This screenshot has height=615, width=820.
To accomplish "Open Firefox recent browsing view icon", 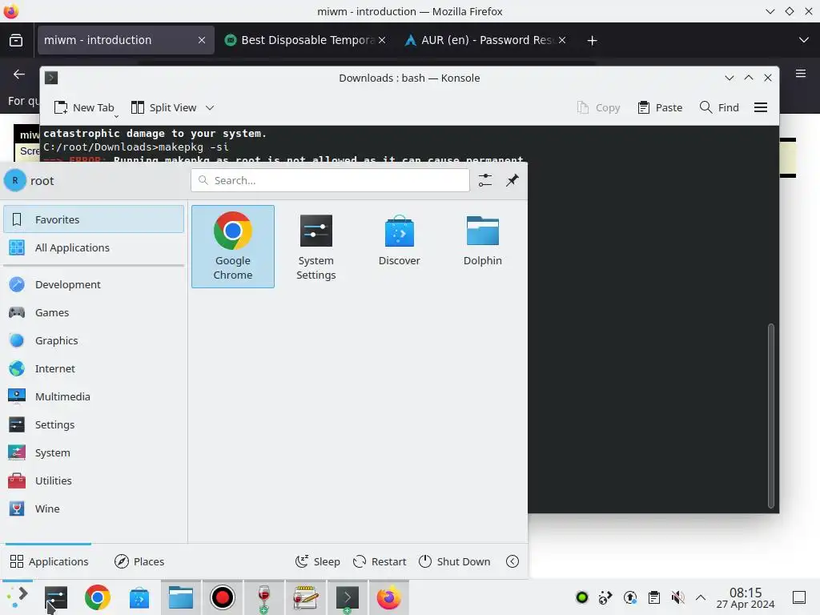I will click(16, 40).
